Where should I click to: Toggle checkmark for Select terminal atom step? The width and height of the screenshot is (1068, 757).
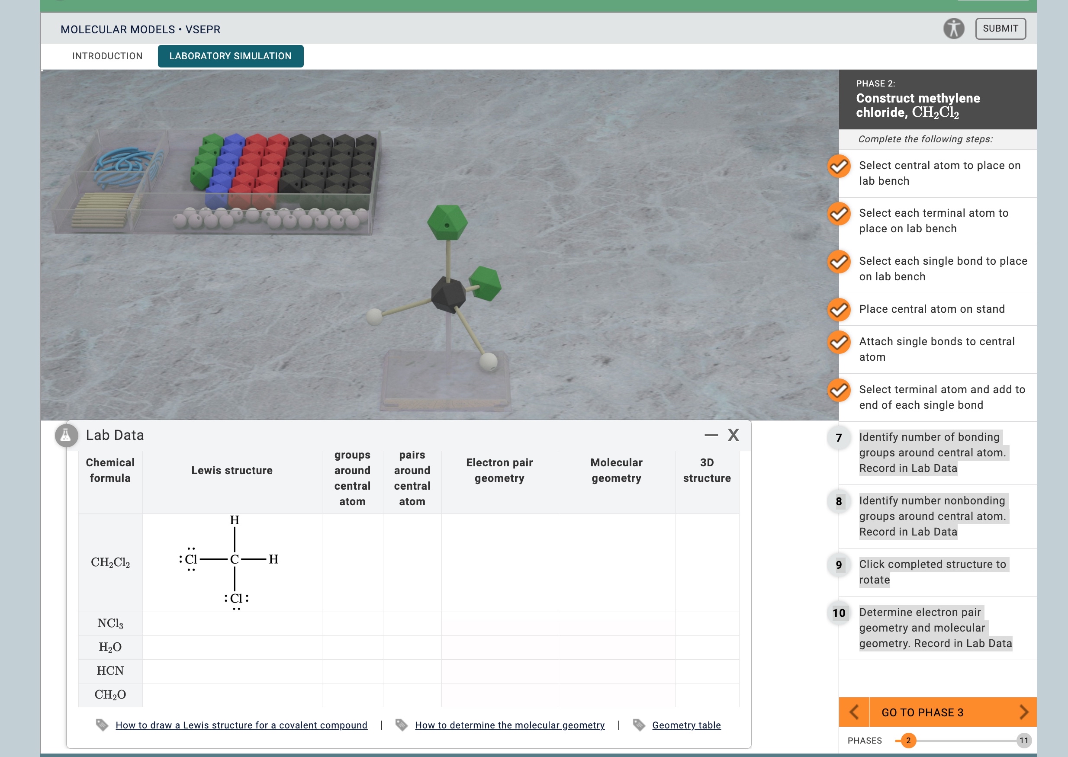point(839,390)
